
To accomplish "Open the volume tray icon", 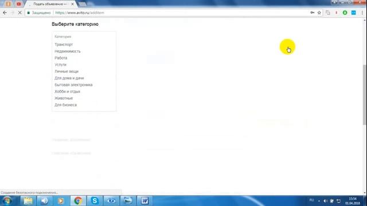I will pos(325,201).
